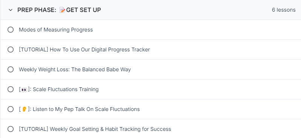Toggle completion circle for Digital Progress Tracker tutorial
Screen dimensions: 301x138
tap(11, 49)
